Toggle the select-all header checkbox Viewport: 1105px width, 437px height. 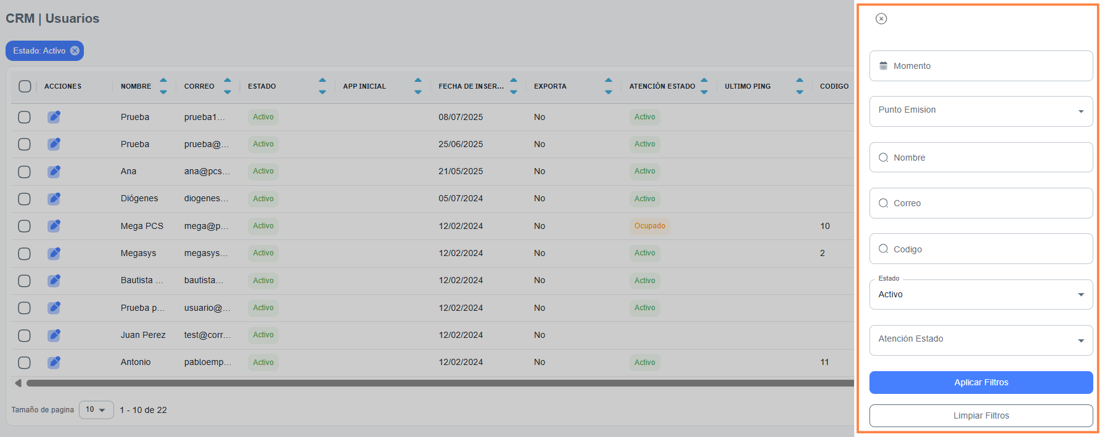[25, 86]
